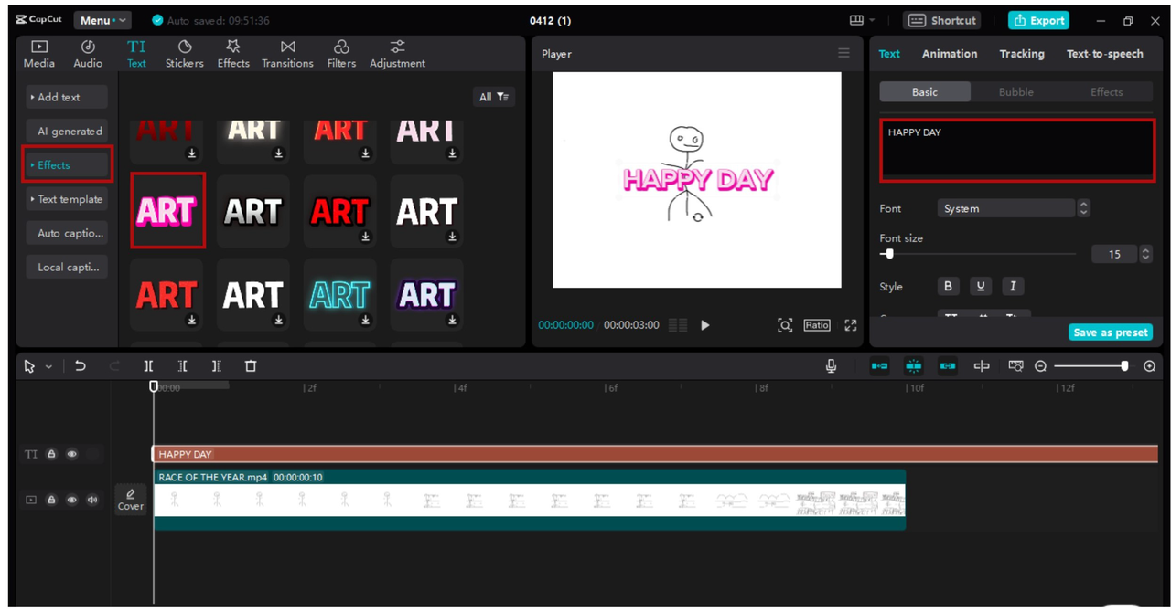Viewport: 1171px width, 612px height.
Task: Click the timeline zoom out magnifier
Action: point(1040,365)
